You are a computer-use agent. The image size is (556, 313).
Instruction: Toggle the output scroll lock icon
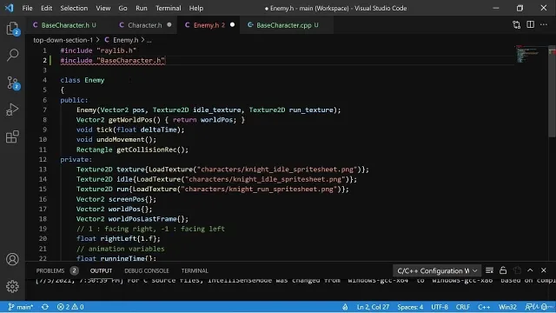(503, 270)
